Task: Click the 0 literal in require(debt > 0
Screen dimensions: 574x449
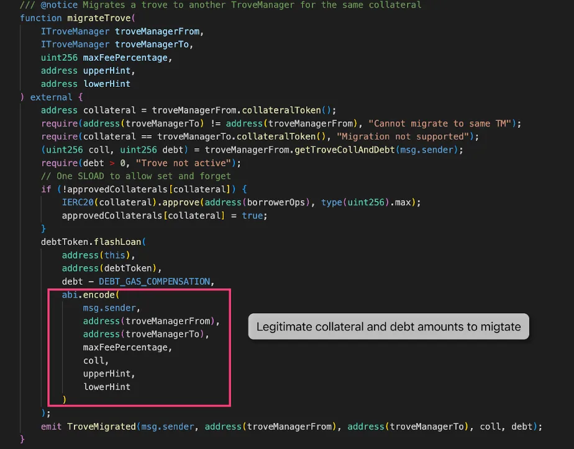Action: [x=122, y=163]
